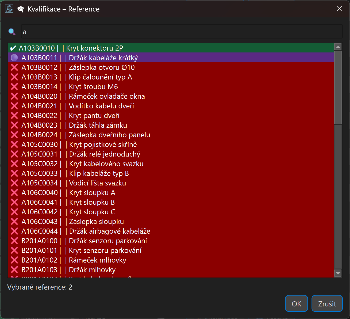Viewport: 350px width, 319px height.
Task: Click the scrollbar down arrow
Action: pyautogui.click(x=338, y=273)
